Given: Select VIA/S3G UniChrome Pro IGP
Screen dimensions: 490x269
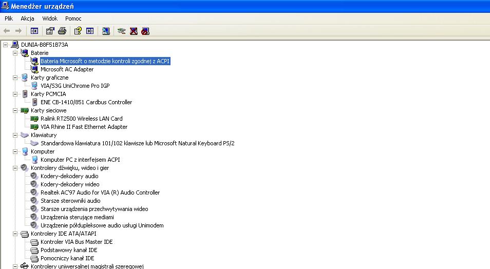Looking at the screenshot, I should pyautogui.click(x=75, y=86).
